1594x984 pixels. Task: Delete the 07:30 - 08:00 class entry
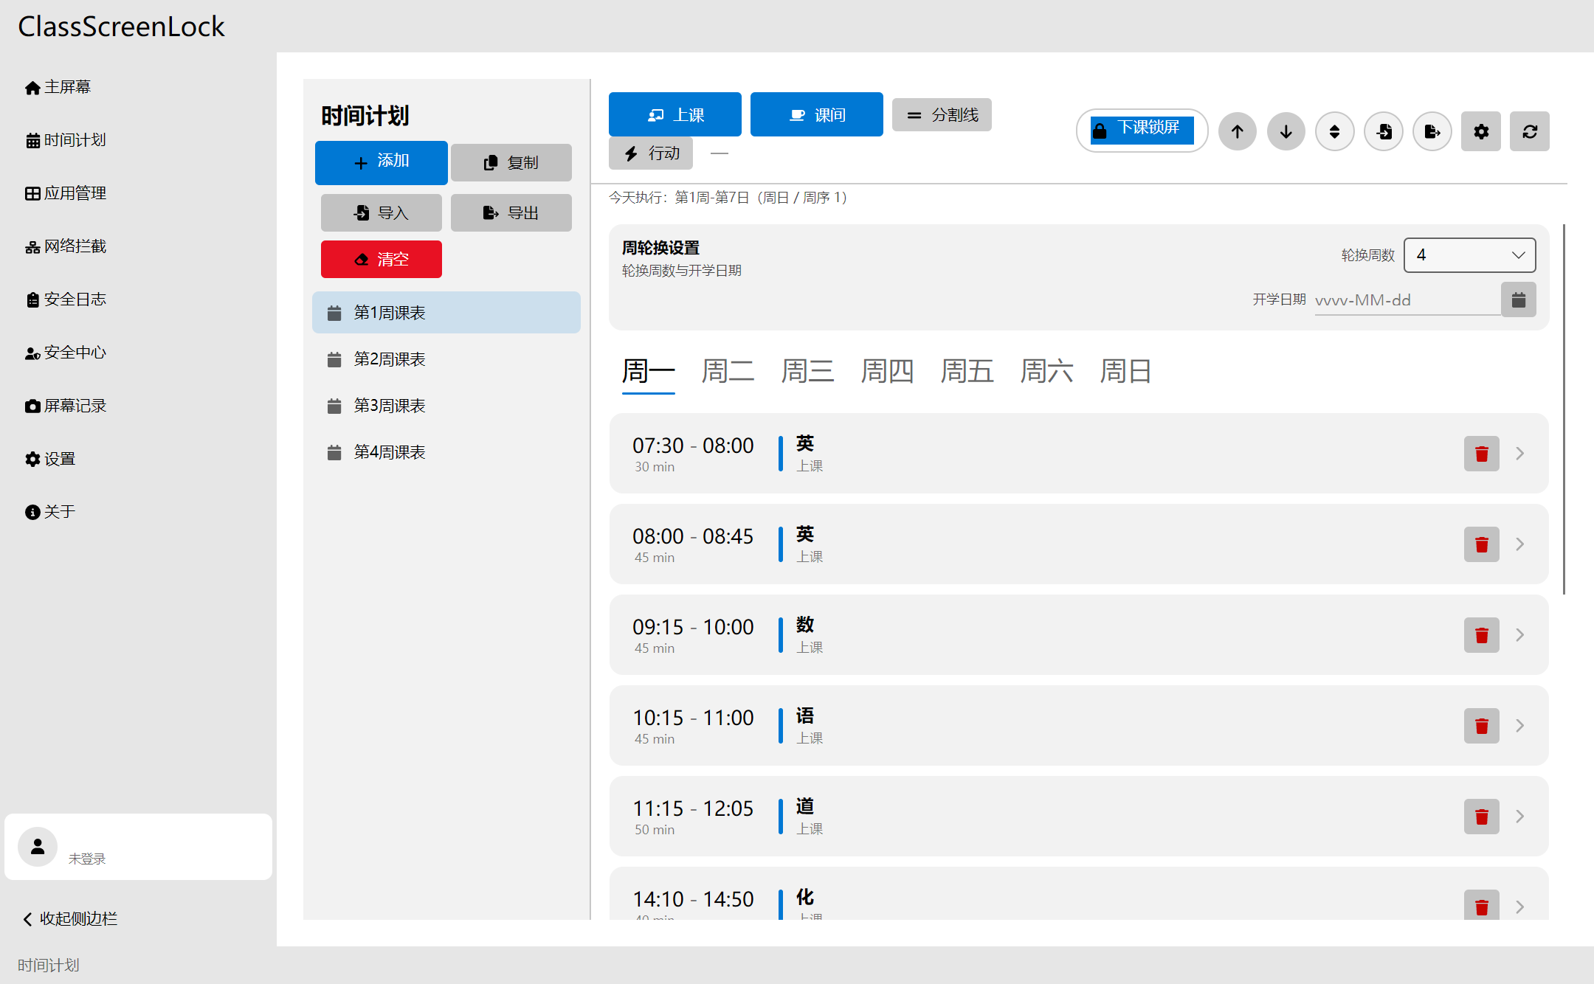click(1481, 454)
